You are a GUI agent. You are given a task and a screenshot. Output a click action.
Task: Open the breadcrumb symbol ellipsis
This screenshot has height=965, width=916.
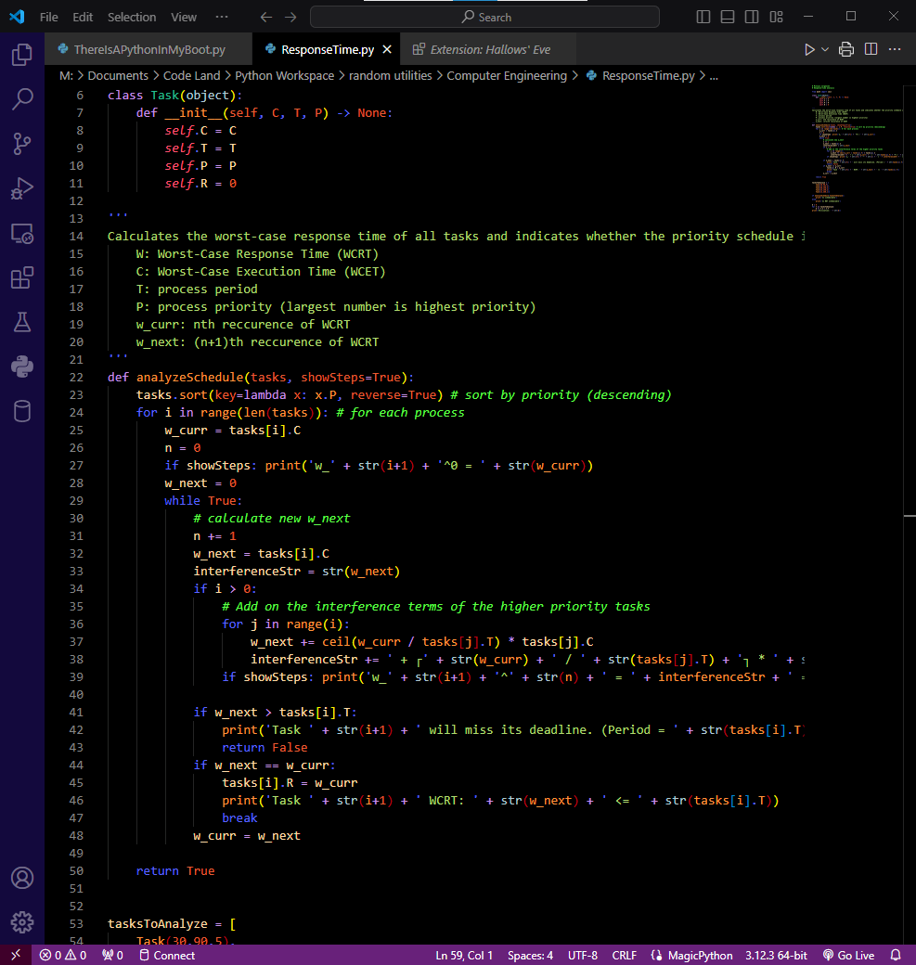(714, 76)
